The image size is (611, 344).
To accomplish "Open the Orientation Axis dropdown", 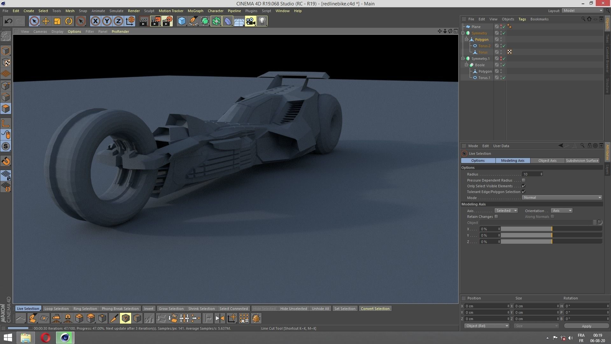I will (x=561, y=211).
